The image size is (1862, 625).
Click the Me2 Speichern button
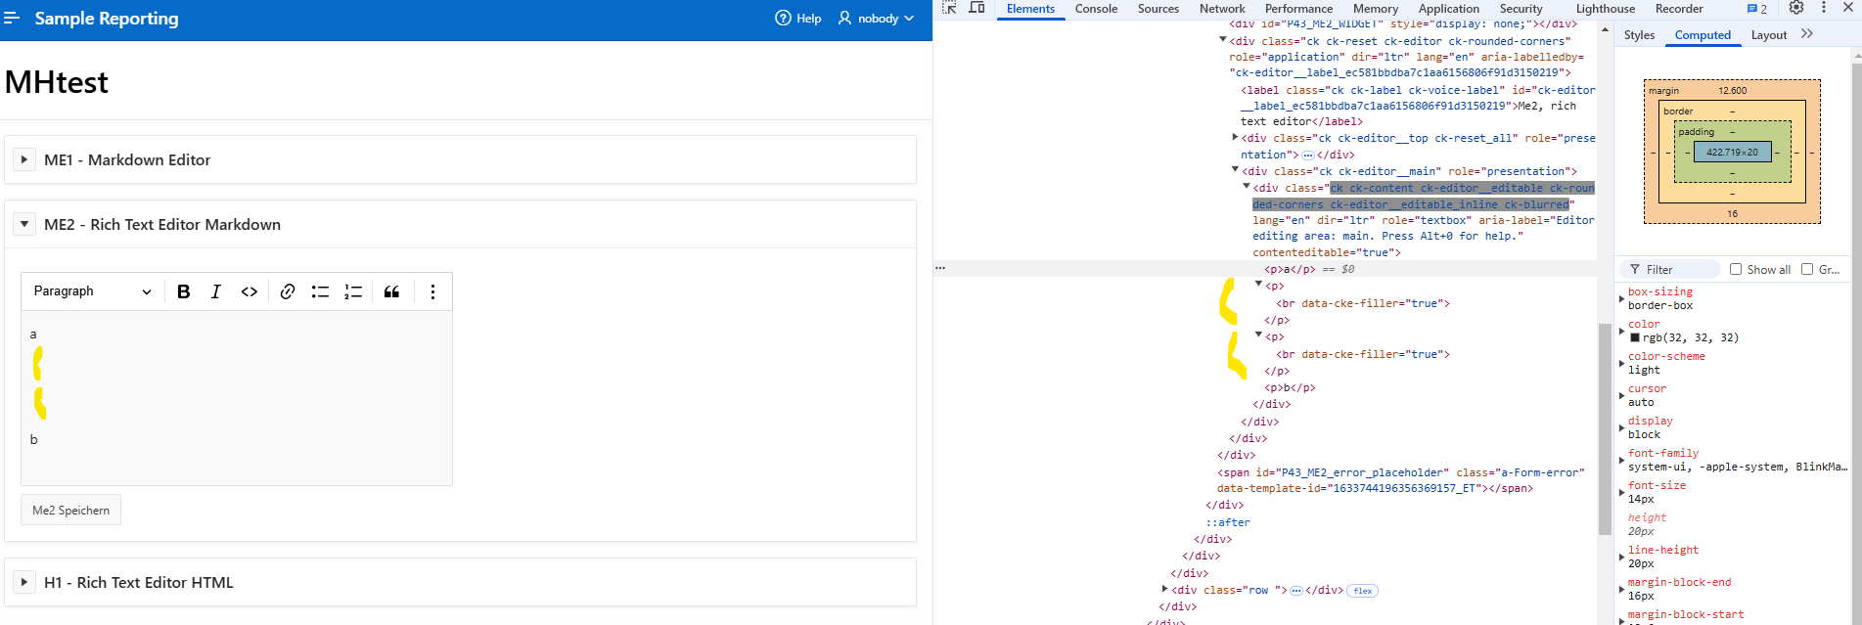(70, 511)
